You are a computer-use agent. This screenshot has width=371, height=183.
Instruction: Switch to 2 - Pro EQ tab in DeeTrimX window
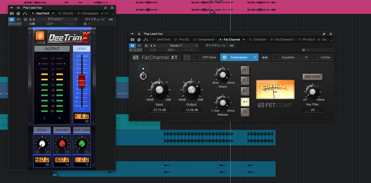(66, 13)
